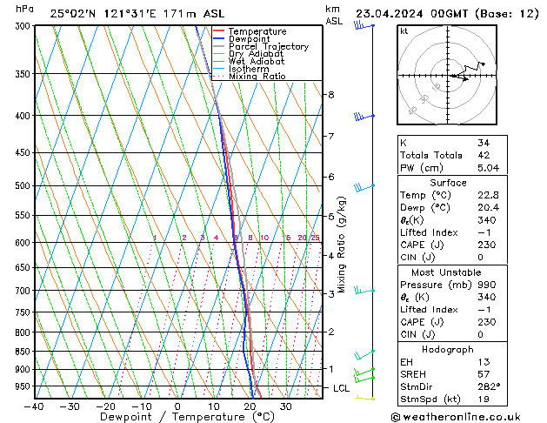Click the Pressure (mb) value 990
The height and width of the screenshot is (423, 547).
487,285
